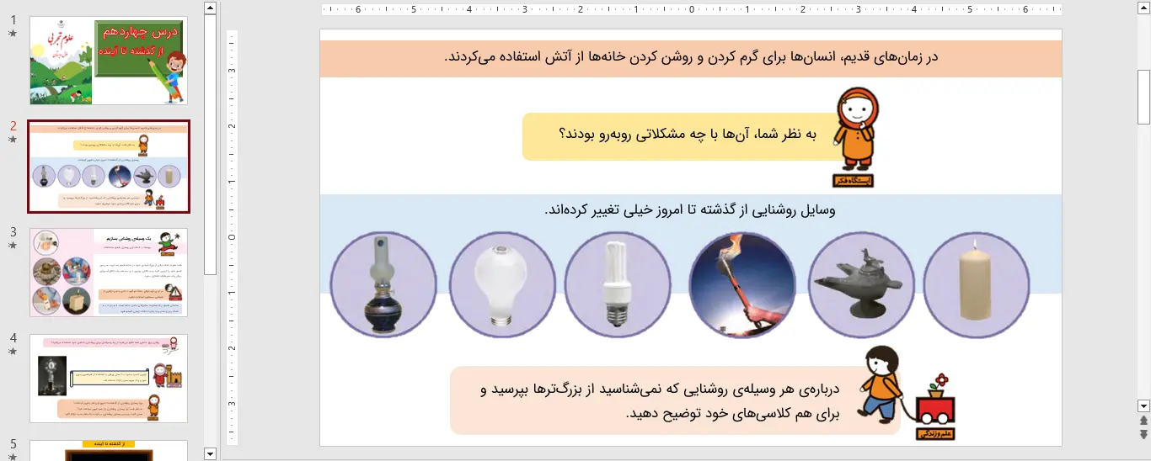Select the compact fluorescent bulb picture
This screenshot has width=1151, height=461.
tap(618, 283)
